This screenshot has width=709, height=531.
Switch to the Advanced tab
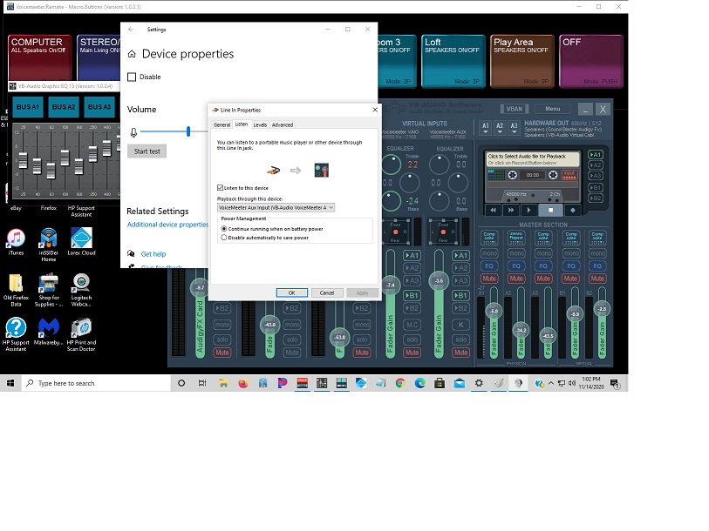[x=283, y=124]
